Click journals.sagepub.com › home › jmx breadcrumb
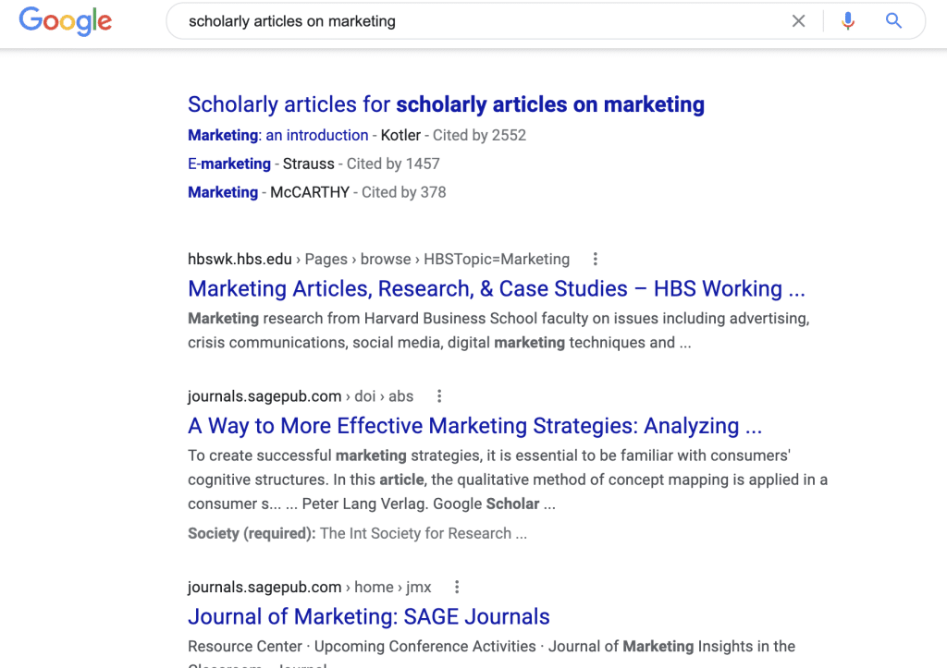 click(310, 587)
